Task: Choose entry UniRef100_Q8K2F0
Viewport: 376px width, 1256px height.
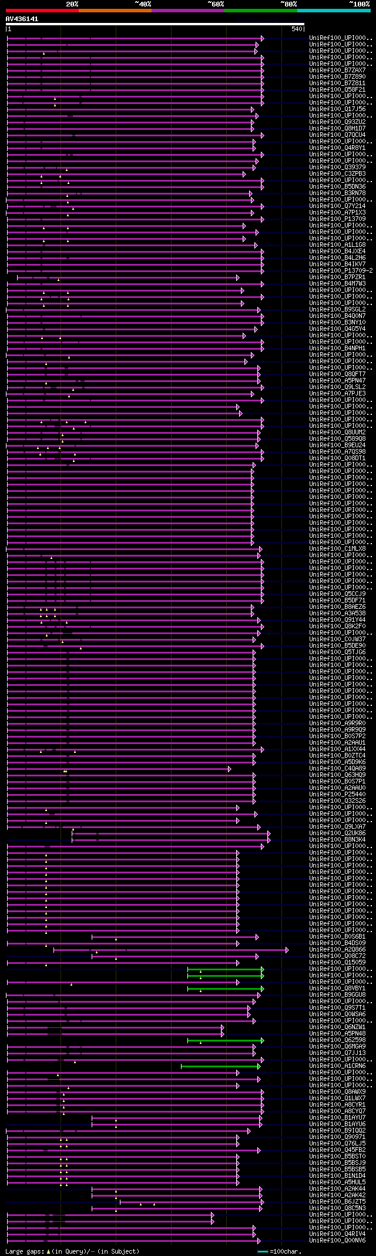Action: [x=337, y=627]
